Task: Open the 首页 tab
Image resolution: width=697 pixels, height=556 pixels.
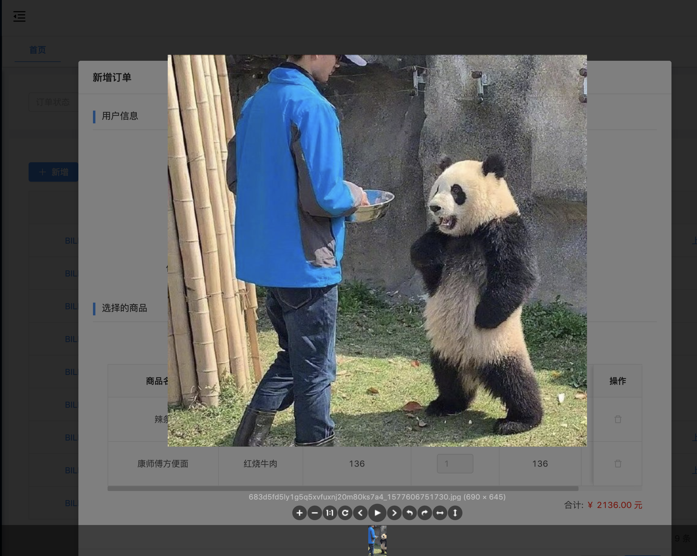Action: [x=37, y=50]
